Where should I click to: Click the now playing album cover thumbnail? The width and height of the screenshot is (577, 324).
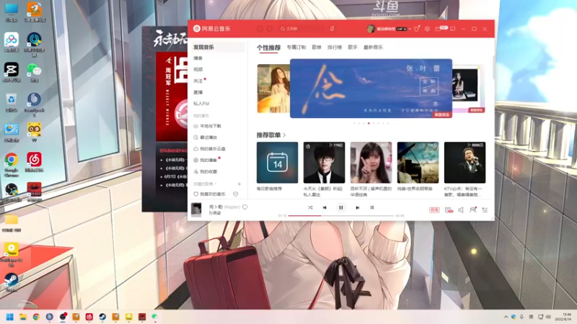(196, 210)
